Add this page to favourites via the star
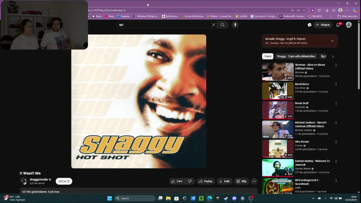361x203 pixels. pos(304,10)
